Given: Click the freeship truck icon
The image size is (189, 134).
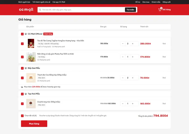Looking at the screenshot, I should (22, 87).
